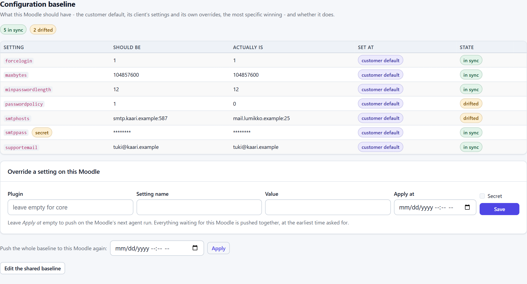Click the 5 in sync badge
Image resolution: width=527 pixels, height=284 pixels.
coord(13,30)
